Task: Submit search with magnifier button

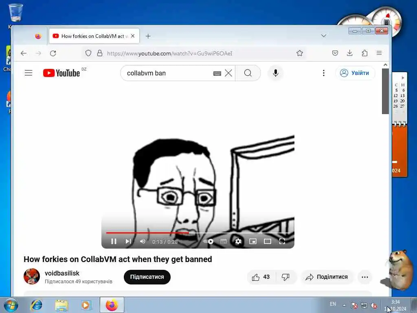Action: tap(248, 73)
